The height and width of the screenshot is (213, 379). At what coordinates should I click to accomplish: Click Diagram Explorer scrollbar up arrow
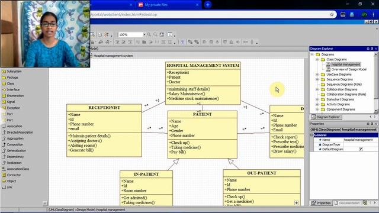point(375,54)
